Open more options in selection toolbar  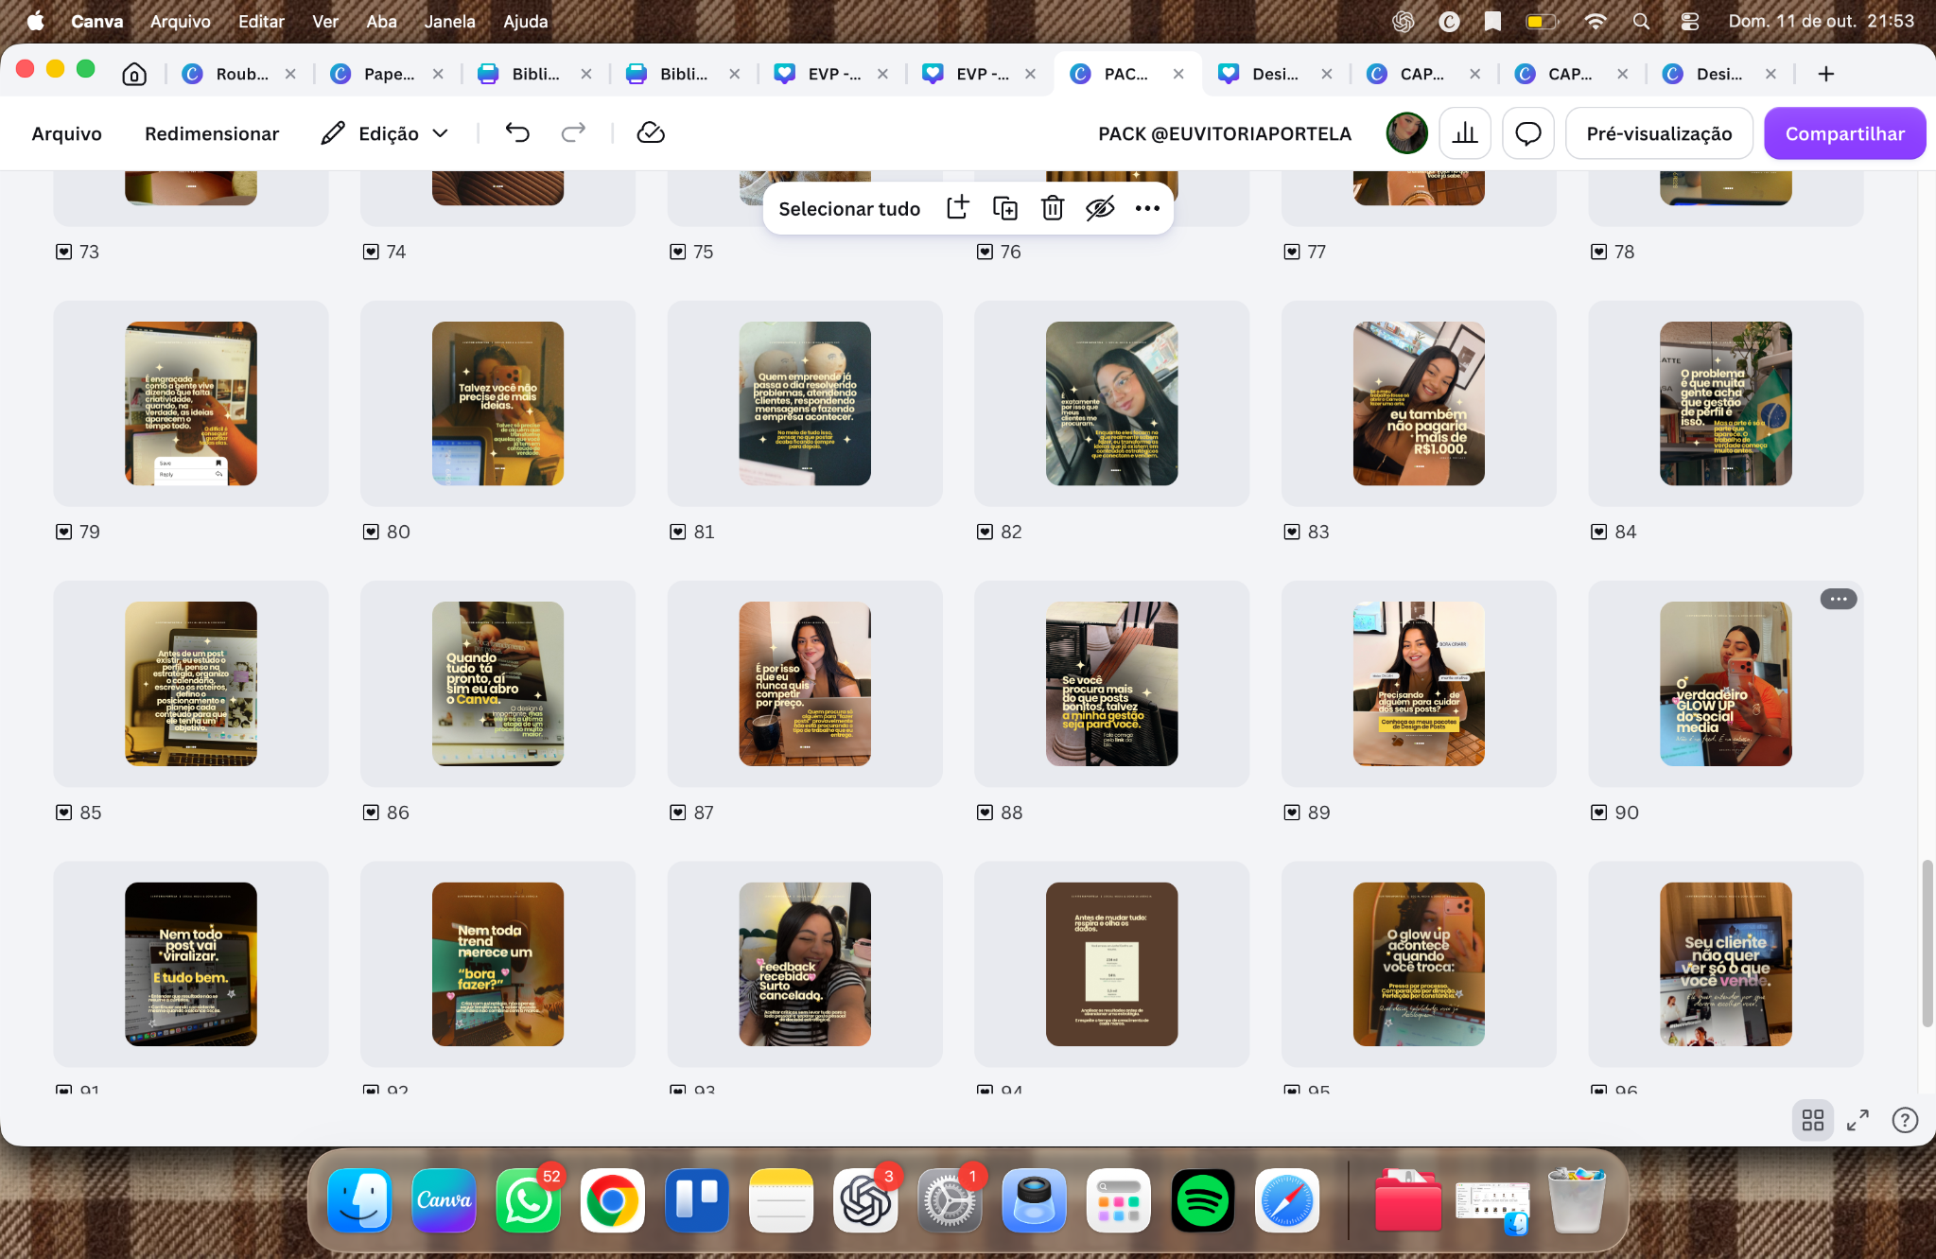[1147, 208]
